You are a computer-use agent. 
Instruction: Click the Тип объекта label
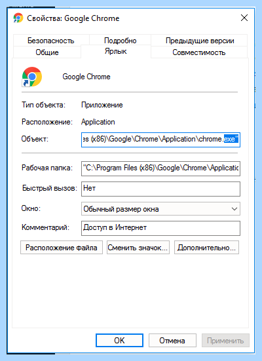pyautogui.click(x=43, y=105)
